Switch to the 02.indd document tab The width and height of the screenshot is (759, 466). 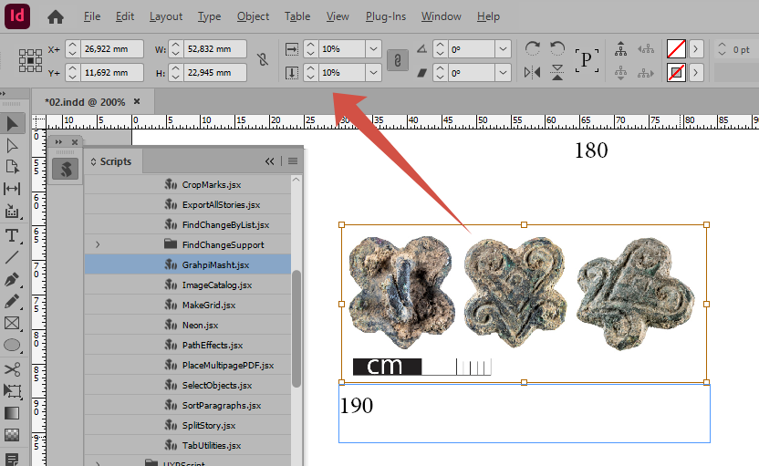(85, 102)
